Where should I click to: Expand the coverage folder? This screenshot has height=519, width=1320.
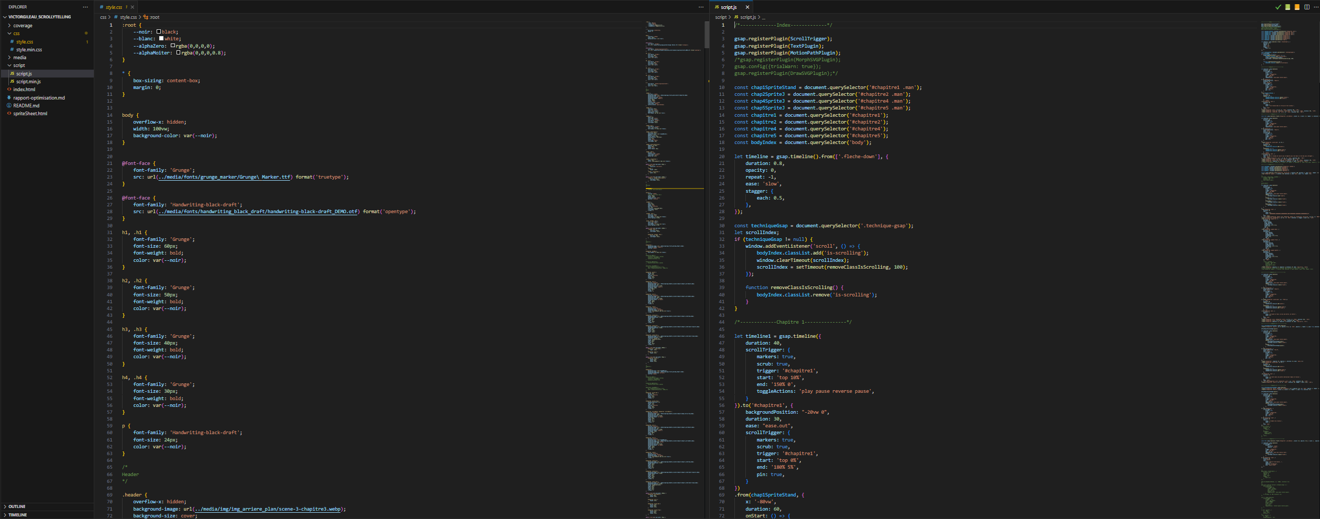pyautogui.click(x=47, y=25)
